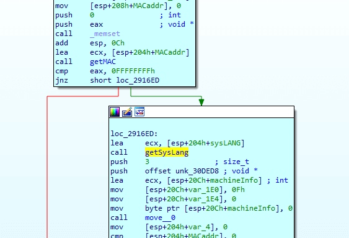Click the 'add esp, 0Ch' instruction
Image resolution: width=349 pixels, height=238 pixels.
coord(90,43)
